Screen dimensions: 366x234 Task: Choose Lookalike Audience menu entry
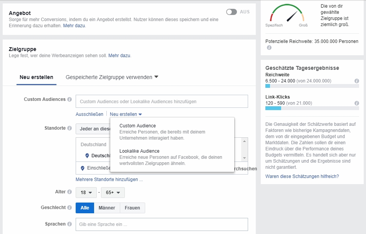[139, 151]
